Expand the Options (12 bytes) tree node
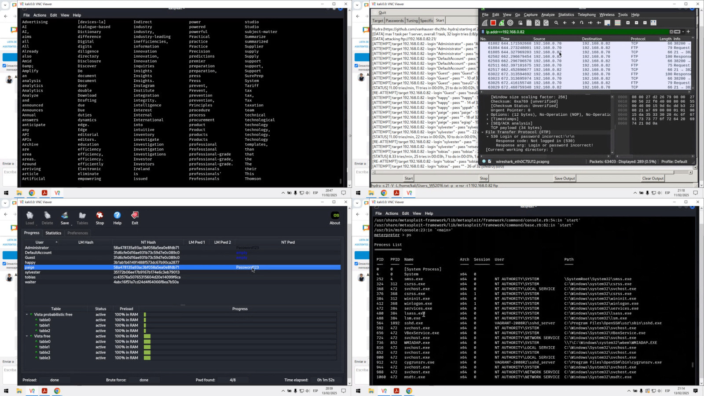704x396 pixels. pyautogui.click(x=488, y=114)
